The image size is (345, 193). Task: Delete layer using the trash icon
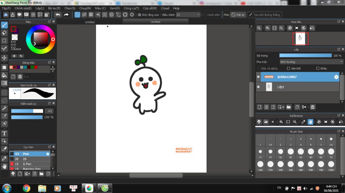[x=313, y=107]
